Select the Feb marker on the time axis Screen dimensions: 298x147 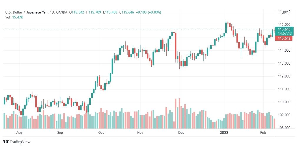263,133
